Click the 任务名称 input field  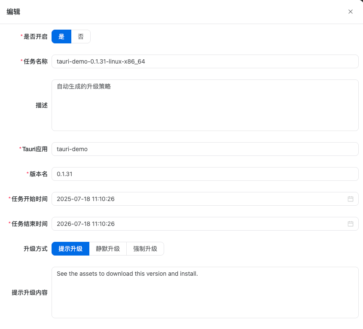205,61
